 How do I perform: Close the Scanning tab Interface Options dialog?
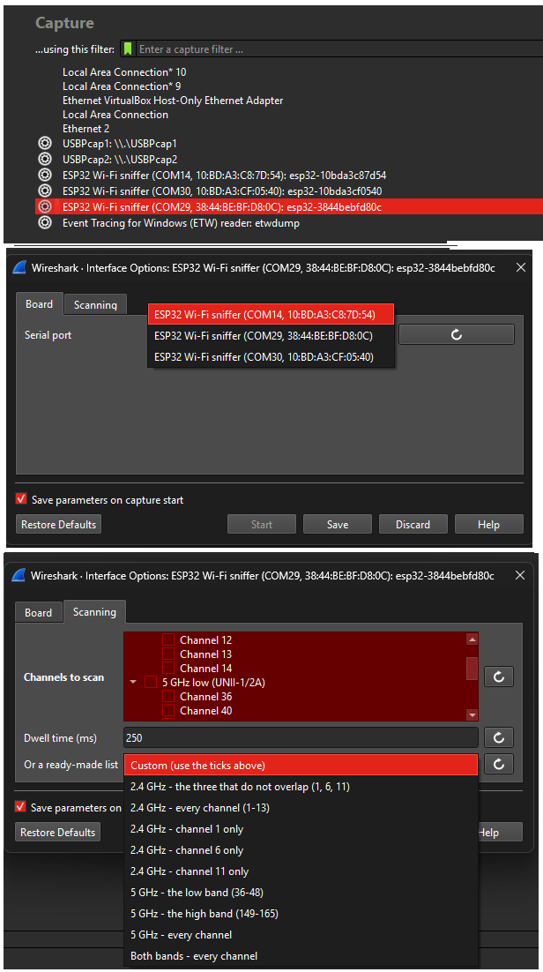520,575
